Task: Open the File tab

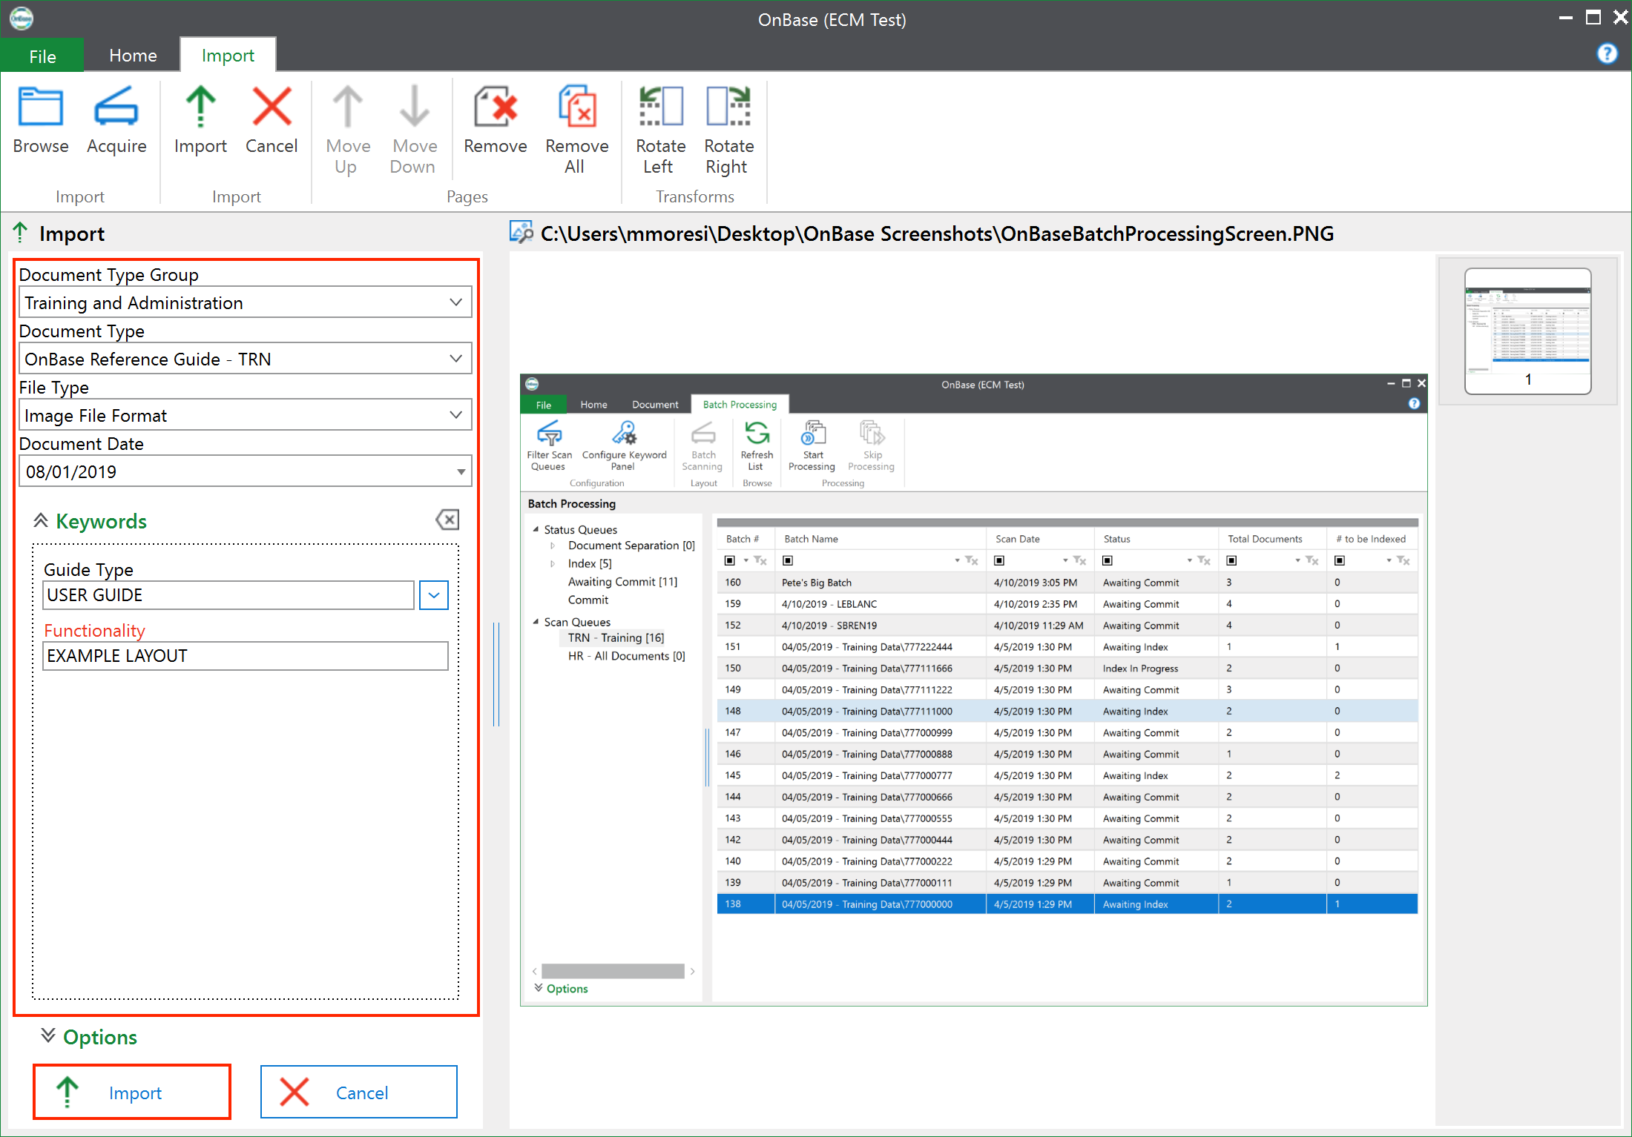Action: click(42, 56)
